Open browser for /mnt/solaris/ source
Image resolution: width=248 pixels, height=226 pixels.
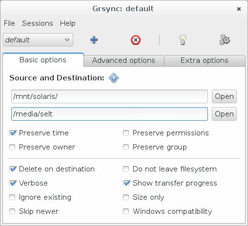[224, 96]
